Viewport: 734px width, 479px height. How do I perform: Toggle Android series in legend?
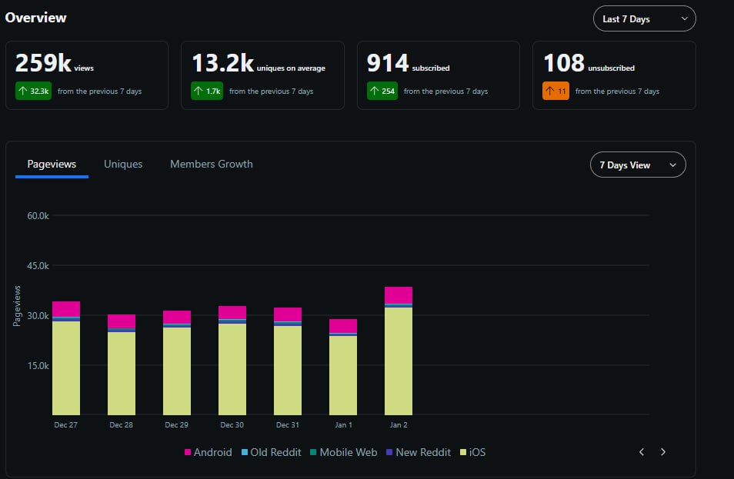coord(209,452)
